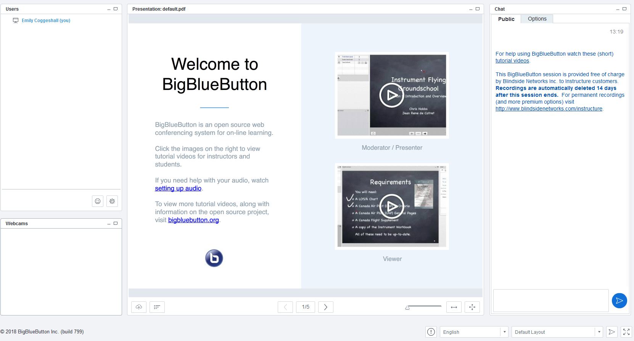
Task: Play the Viewer tutorial video
Action: [392, 207]
